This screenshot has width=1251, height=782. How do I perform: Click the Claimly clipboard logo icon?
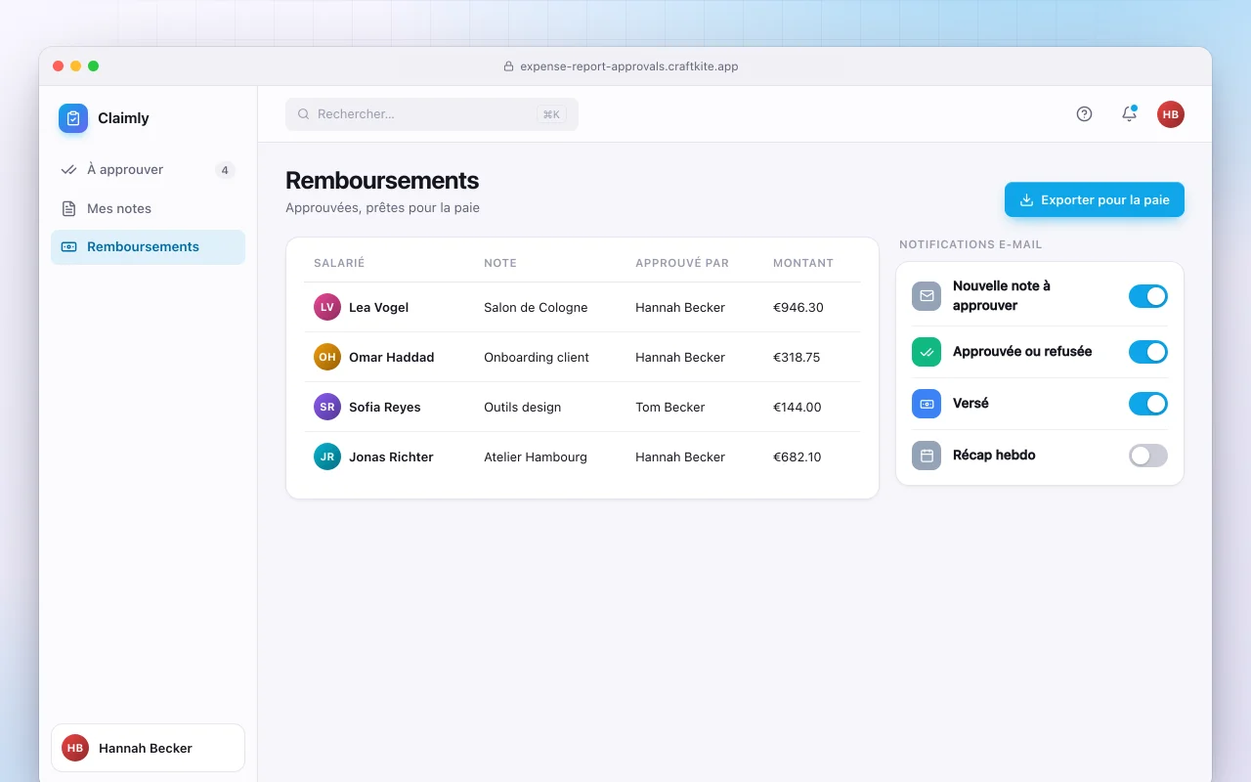pos(73,118)
